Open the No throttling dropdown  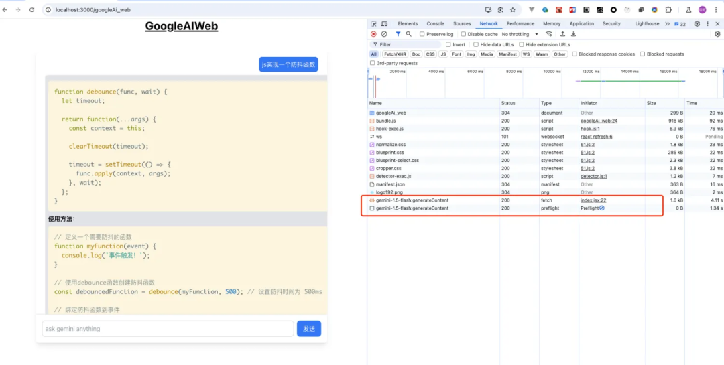[x=520, y=34]
